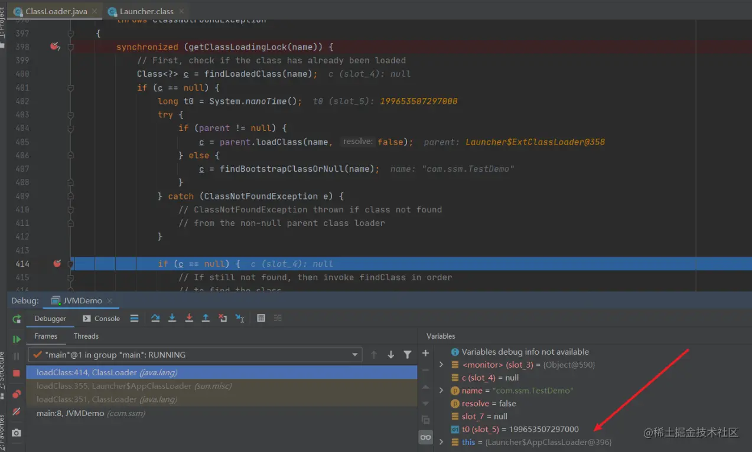Select previous frame with up arrow
This screenshot has width=752, height=452.
[x=374, y=355]
